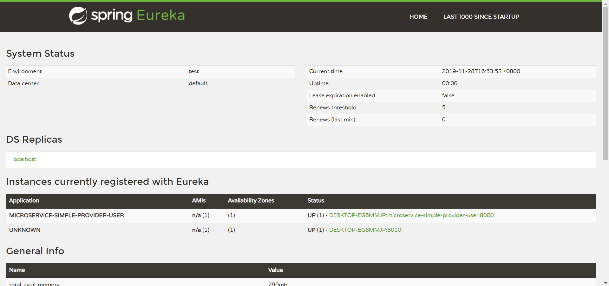This screenshot has width=609, height=286.
Task: Select the Uptime value 00:00
Action: click(x=450, y=83)
